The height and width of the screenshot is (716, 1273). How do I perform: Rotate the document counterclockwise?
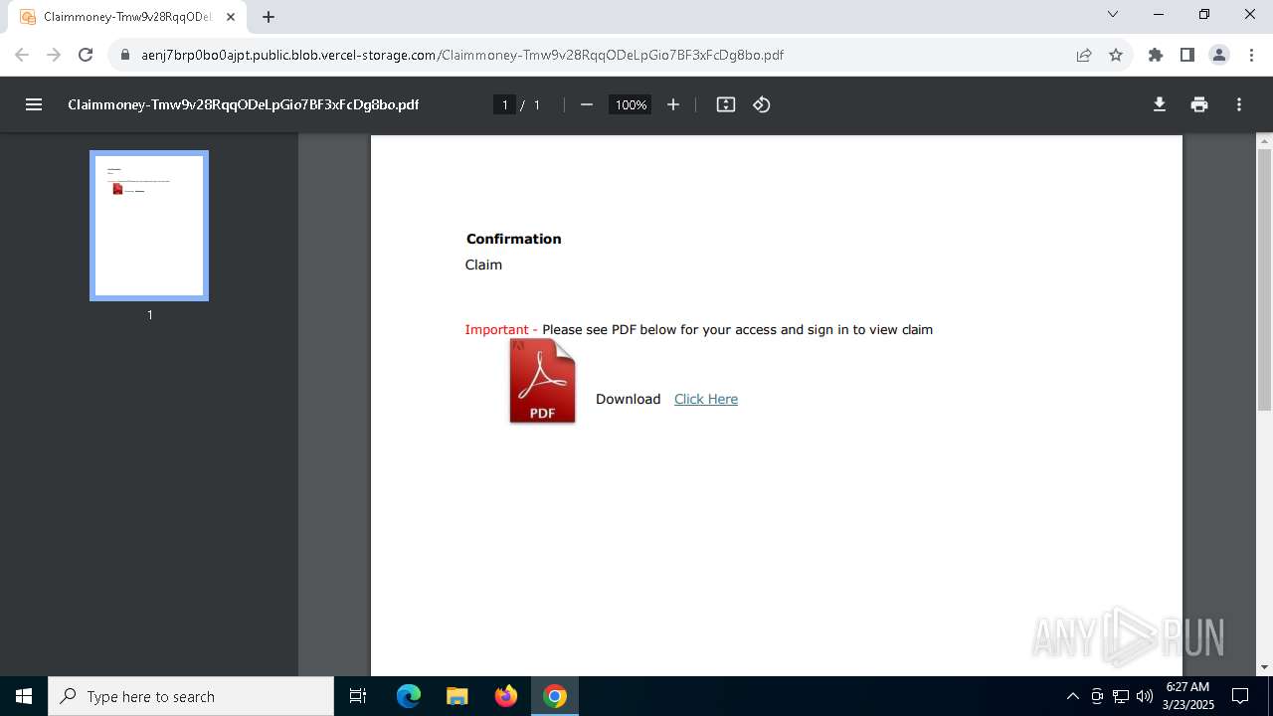[762, 104]
